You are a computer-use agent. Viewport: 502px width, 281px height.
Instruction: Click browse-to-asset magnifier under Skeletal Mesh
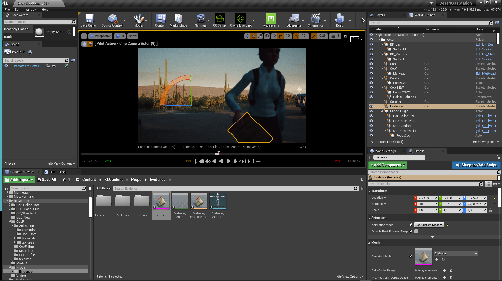pos(443,259)
